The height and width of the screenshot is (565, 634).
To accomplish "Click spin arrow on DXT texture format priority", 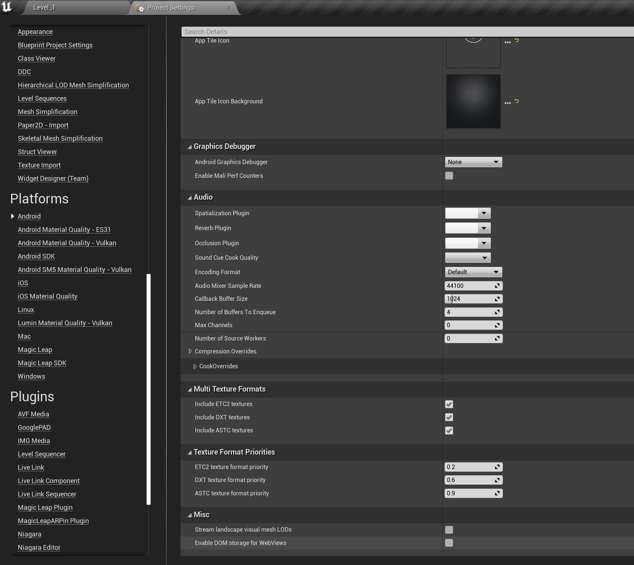I will point(497,480).
